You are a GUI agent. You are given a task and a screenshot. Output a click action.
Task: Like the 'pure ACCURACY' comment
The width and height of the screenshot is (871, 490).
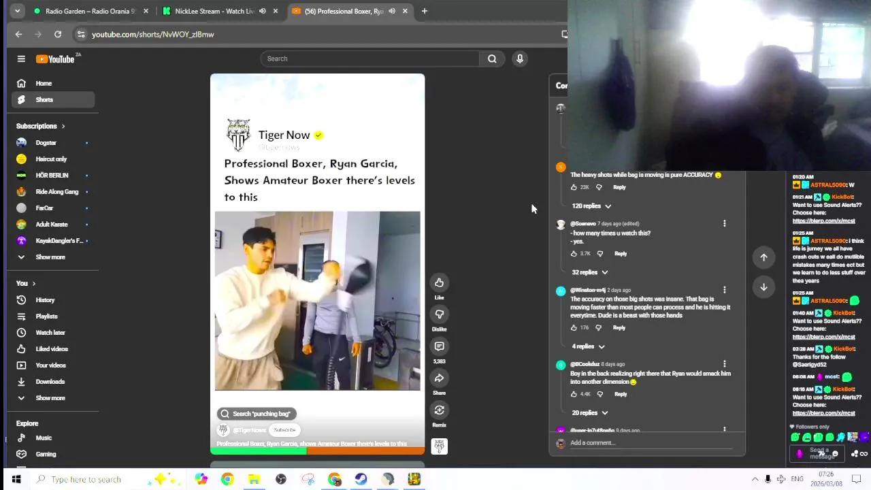574,187
